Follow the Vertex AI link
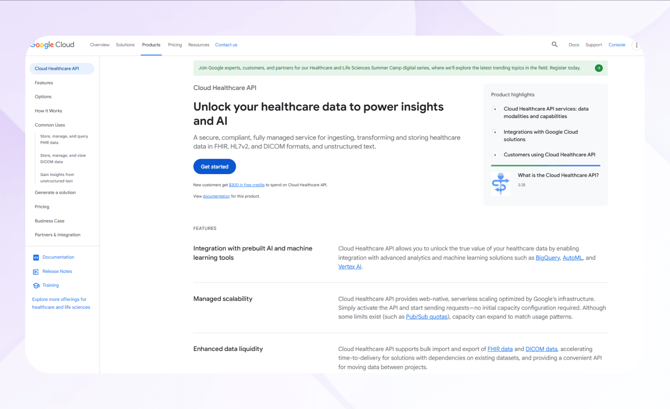Image resolution: width=670 pixels, height=409 pixels. click(x=350, y=267)
